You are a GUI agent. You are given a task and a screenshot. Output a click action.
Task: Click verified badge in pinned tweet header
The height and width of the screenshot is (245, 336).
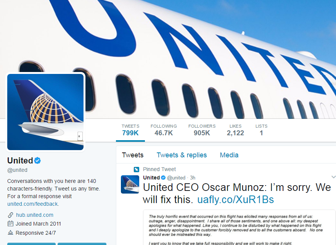click(163, 178)
